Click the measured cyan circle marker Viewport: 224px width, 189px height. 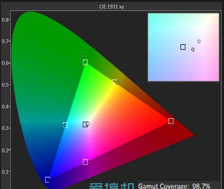pos(64,127)
